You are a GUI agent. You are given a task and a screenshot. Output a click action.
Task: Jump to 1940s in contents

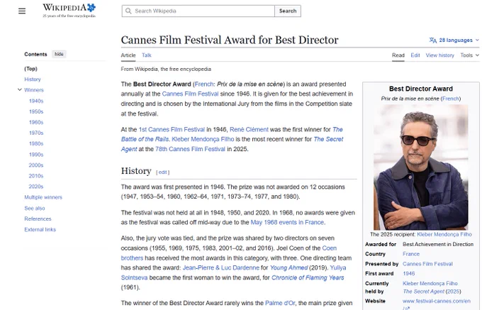[x=36, y=101]
